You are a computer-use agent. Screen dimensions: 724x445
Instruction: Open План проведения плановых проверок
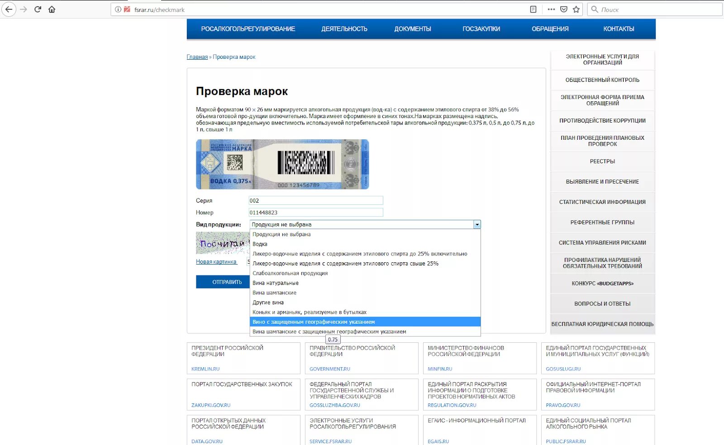point(602,141)
